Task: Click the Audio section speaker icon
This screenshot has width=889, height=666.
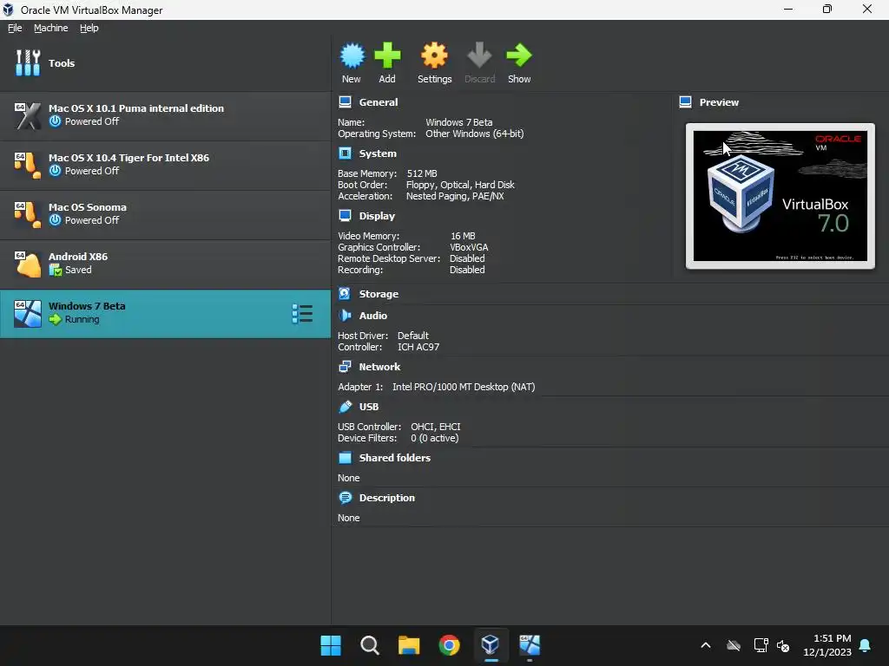Action: pyautogui.click(x=345, y=316)
